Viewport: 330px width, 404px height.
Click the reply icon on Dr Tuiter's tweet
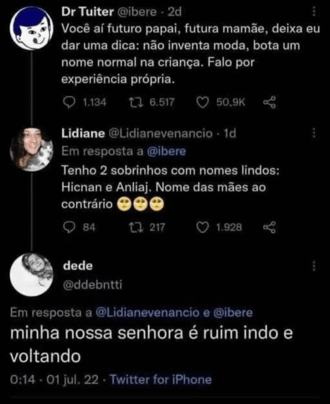pos(69,102)
